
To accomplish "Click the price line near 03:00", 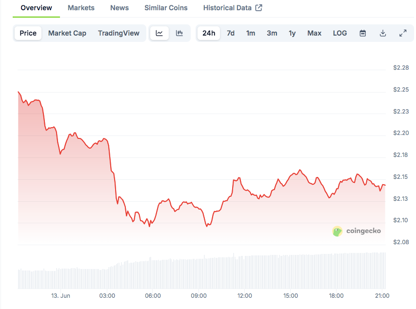I will point(107,142).
